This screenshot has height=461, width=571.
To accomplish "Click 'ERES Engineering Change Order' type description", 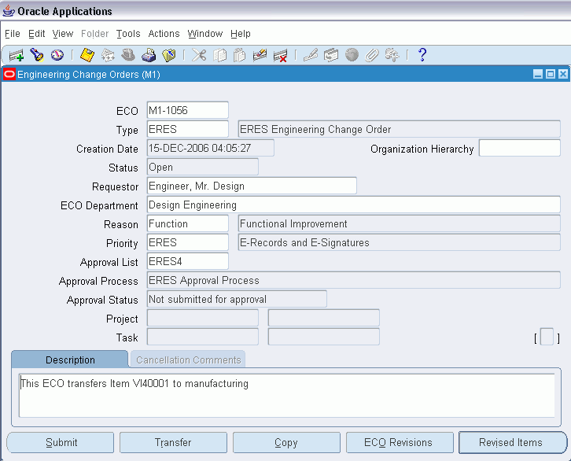I will pos(399,129).
